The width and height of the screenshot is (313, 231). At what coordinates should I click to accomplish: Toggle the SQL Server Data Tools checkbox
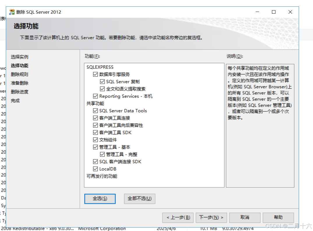(x=96, y=111)
